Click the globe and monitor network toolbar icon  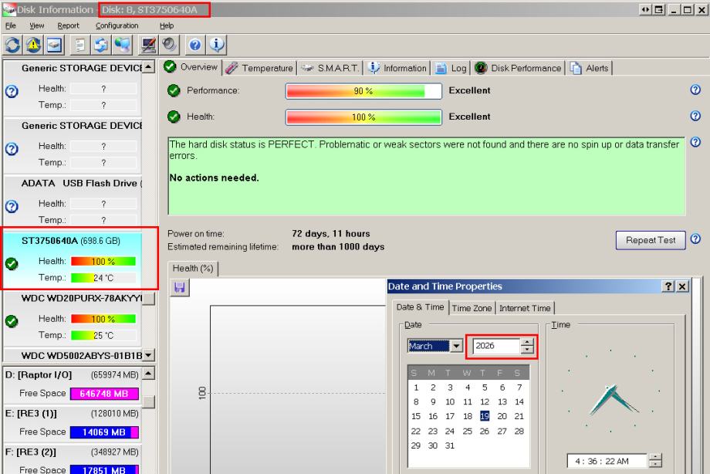pyautogui.click(x=122, y=45)
